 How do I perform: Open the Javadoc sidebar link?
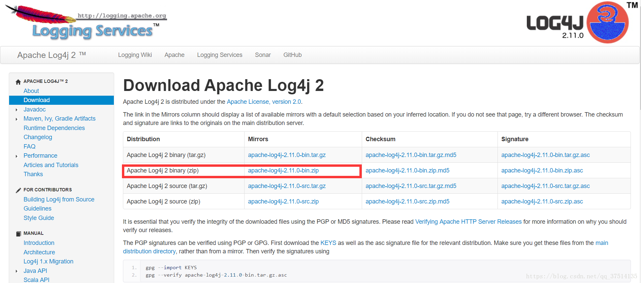point(35,109)
